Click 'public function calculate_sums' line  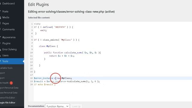[x=72, y=52]
